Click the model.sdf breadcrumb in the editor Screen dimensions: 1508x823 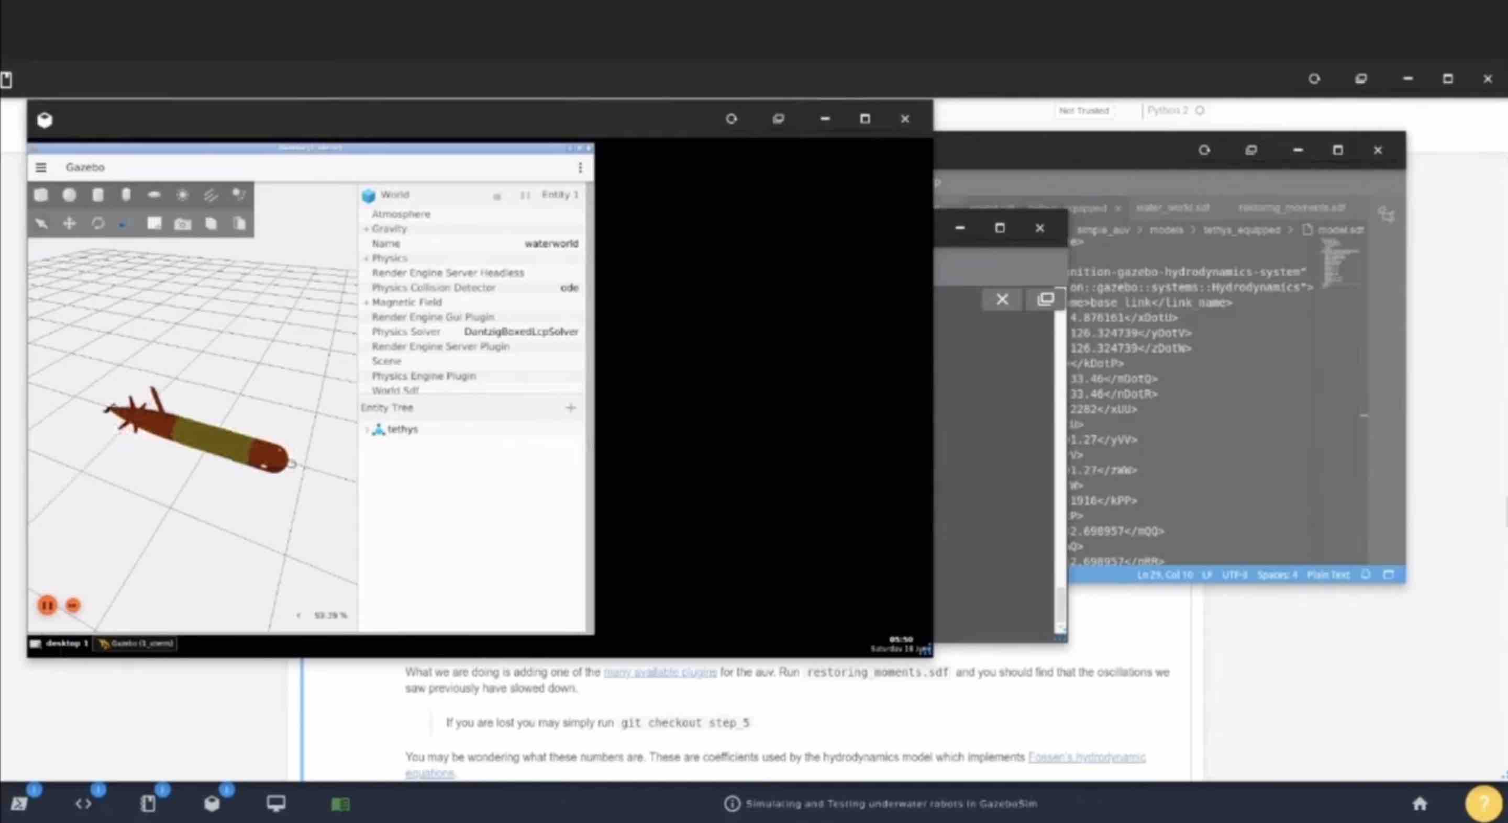pyautogui.click(x=1340, y=230)
